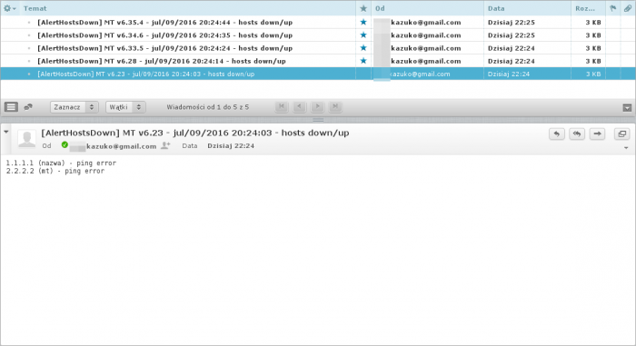Click the '1.1.1.1 (nazwa) - ping error' line

[x=61, y=163]
